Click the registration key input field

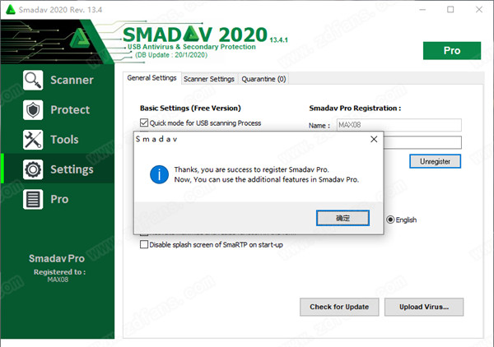(422, 142)
